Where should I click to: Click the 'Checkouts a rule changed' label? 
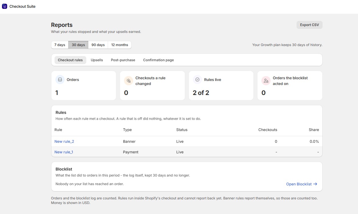click(150, 81)
